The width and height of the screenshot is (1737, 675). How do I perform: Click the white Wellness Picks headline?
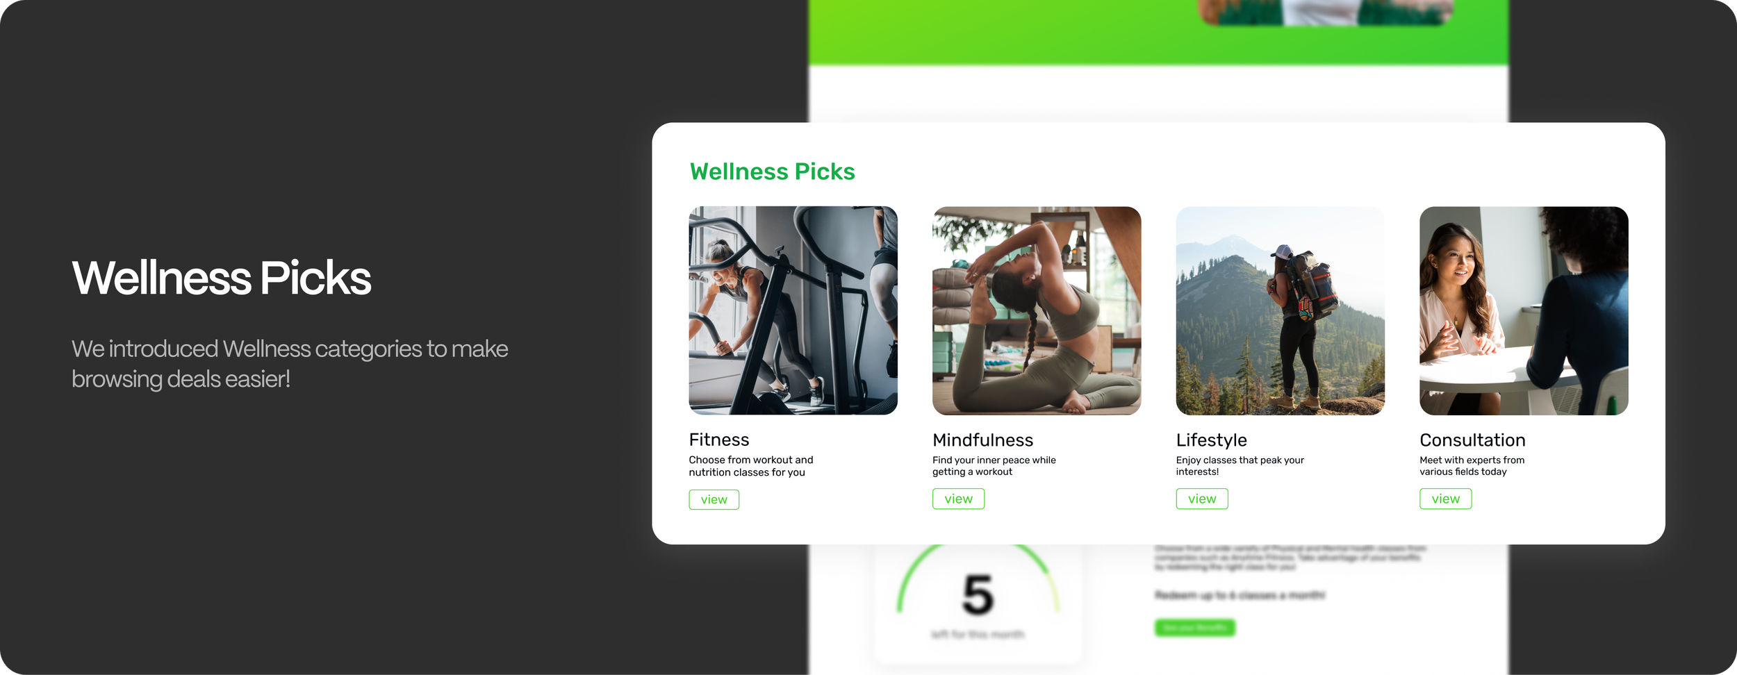click(x=221, y=278)
